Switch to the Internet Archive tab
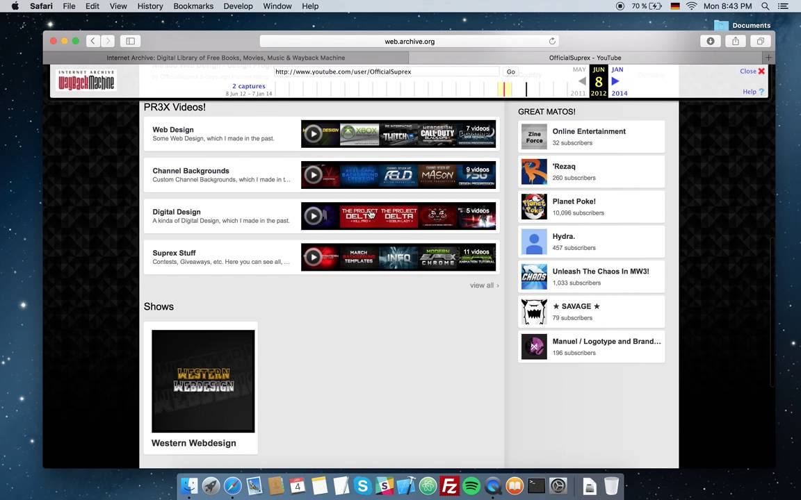 point(226,58)
